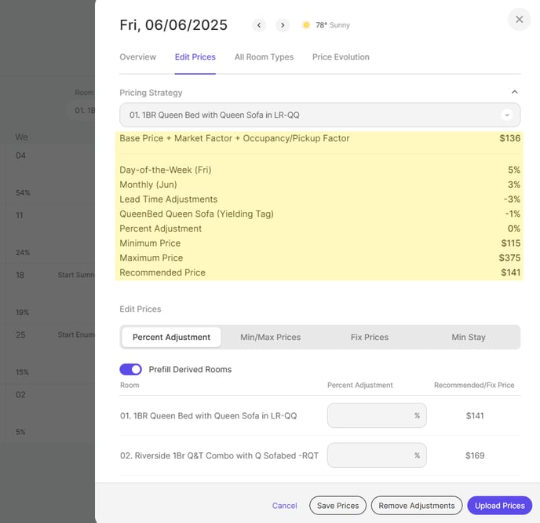
Task: Go to previous day with left arrow
Action: point(259,25)
